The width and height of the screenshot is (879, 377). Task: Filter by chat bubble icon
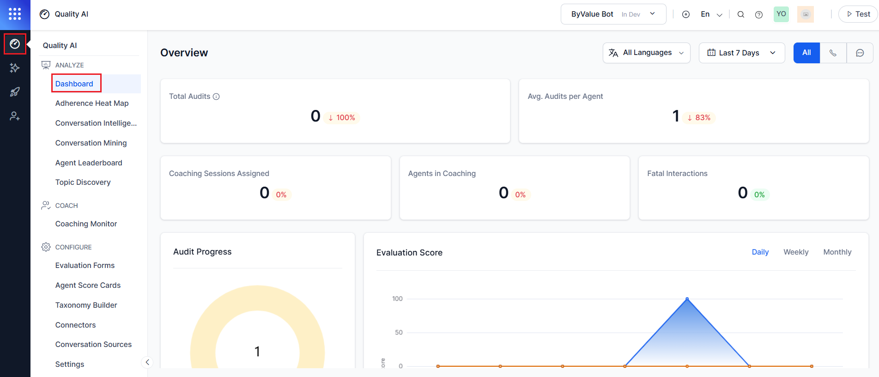tap(860, 53)
